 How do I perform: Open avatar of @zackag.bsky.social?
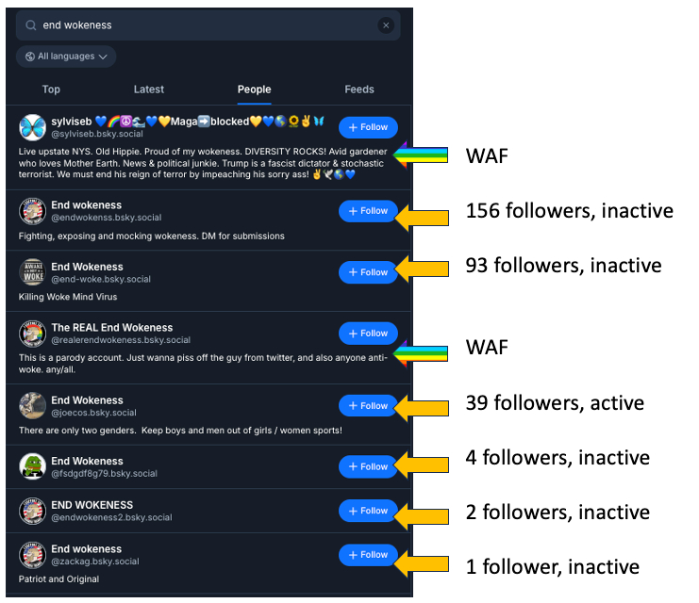point(33,555)
